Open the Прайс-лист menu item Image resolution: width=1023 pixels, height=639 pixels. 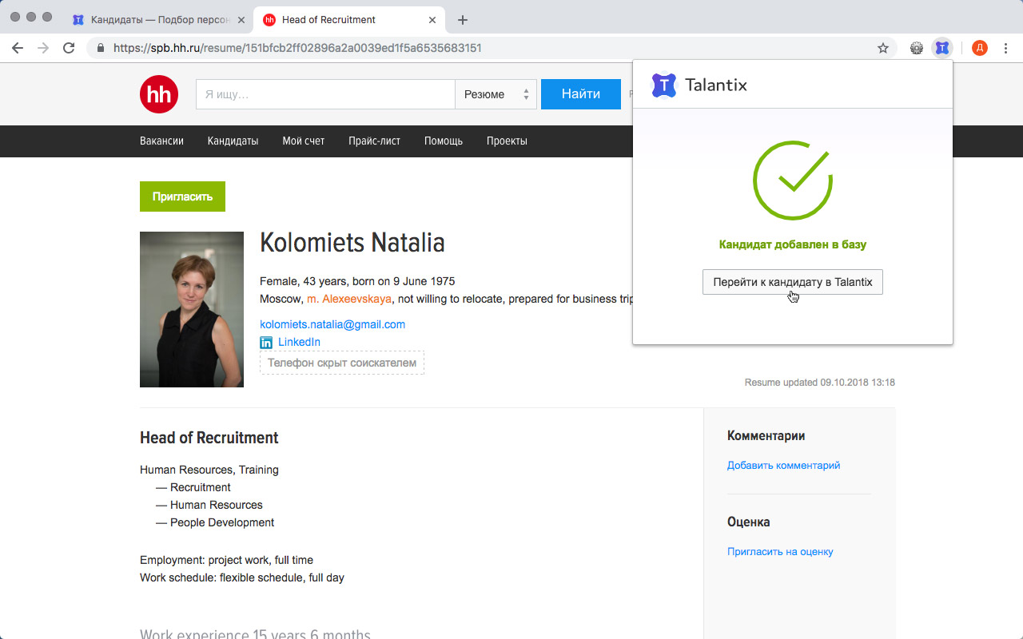(x=374, y=141)
